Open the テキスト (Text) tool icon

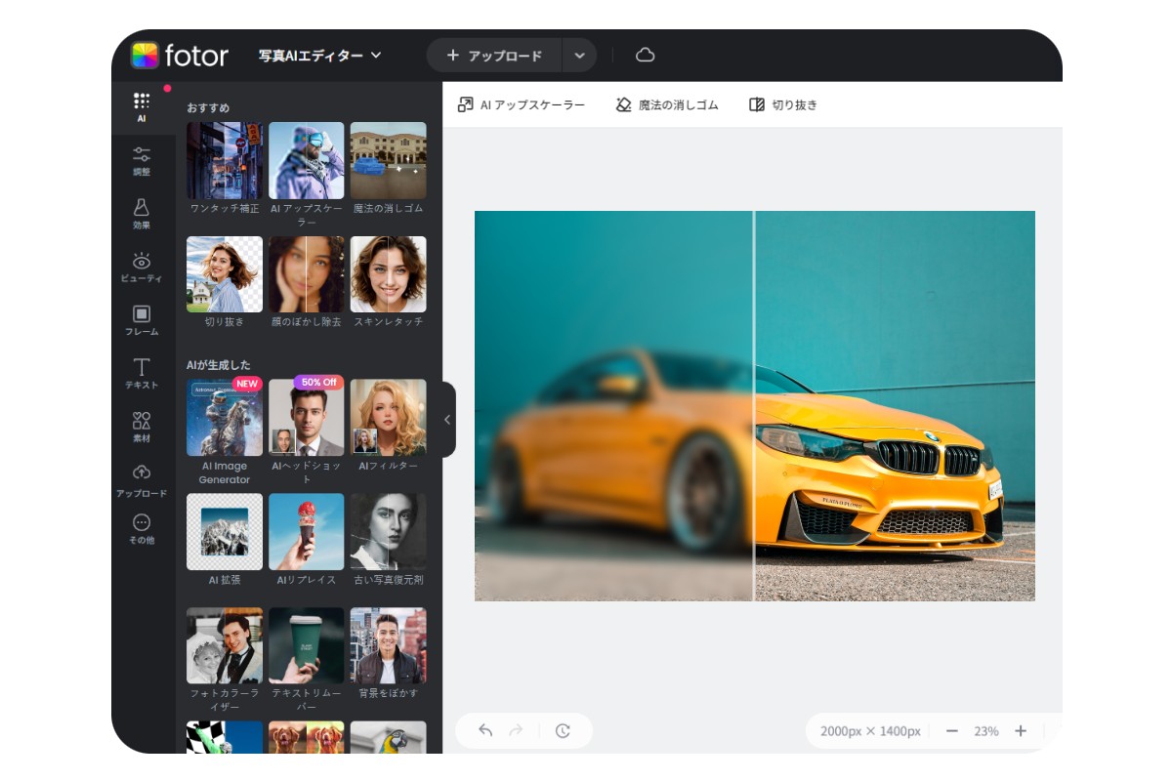143,368
